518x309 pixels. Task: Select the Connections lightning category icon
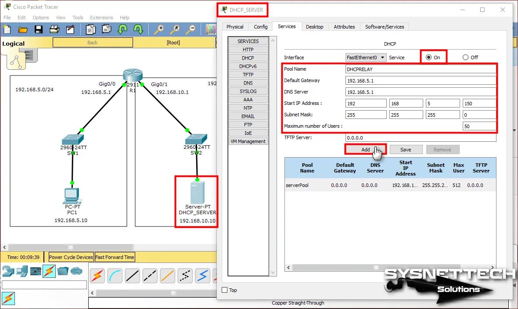point(49,271)
